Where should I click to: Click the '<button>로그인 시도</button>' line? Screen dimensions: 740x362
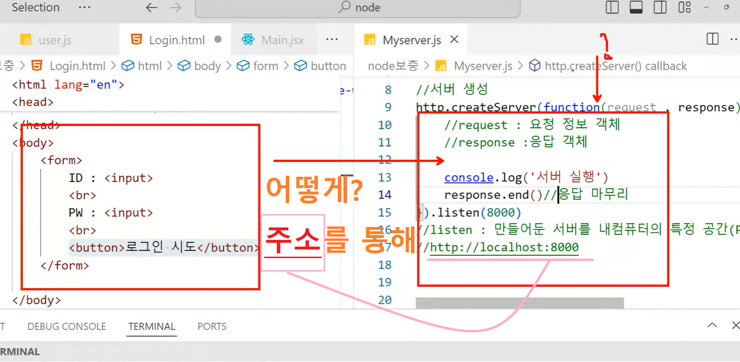click(x=164, y=248)
